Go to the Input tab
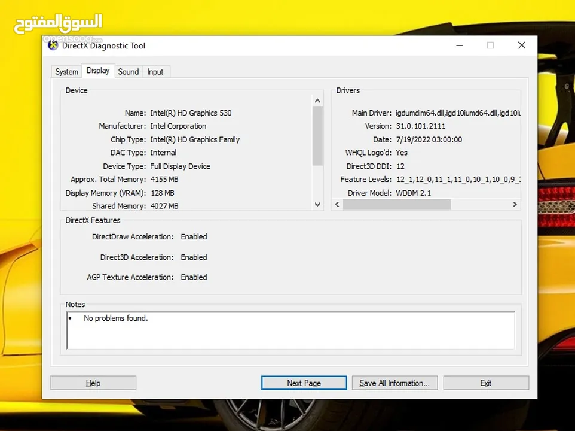The height and width of the screenshot is (431, 575). click(x=155, y=72)
